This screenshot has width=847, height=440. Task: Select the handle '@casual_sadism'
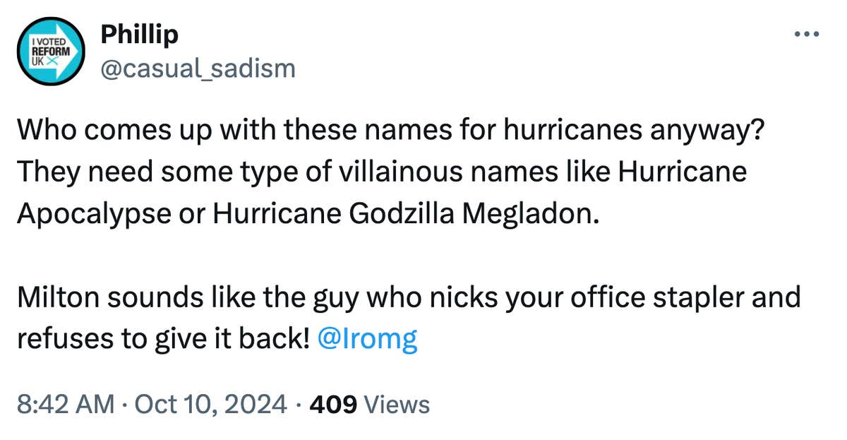pos(197,68)
